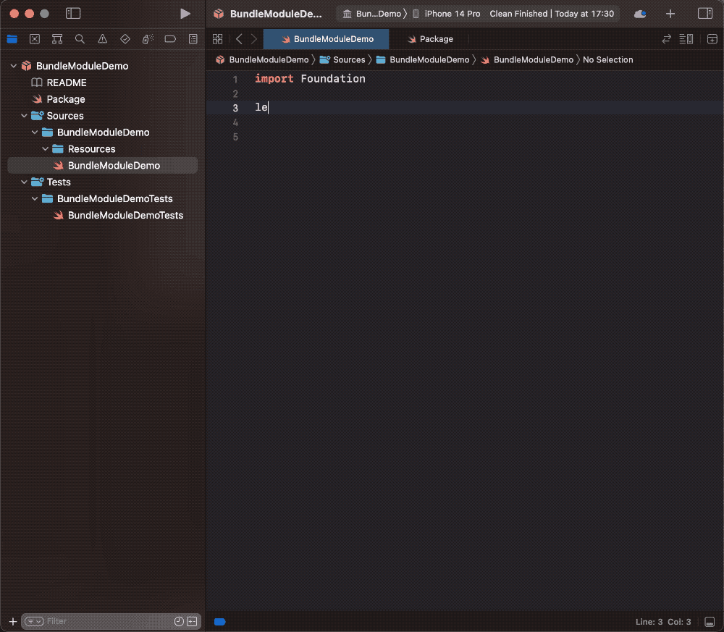The width and height of the screenshot is (724, 632).
Task: Collapse the Tests group disclosure triangle
Action: [x=24, y=182]
